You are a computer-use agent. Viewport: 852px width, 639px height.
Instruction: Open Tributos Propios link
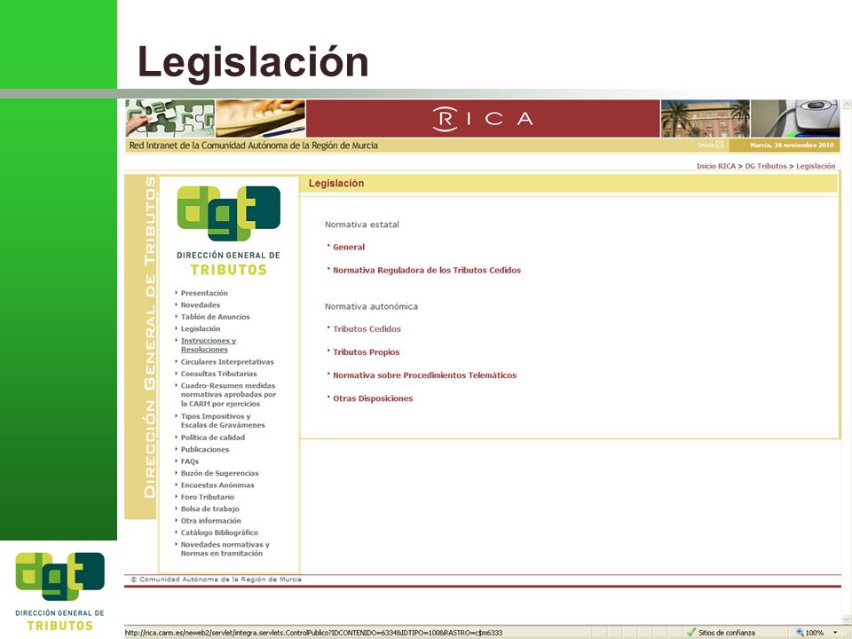(x=367, y=352)
